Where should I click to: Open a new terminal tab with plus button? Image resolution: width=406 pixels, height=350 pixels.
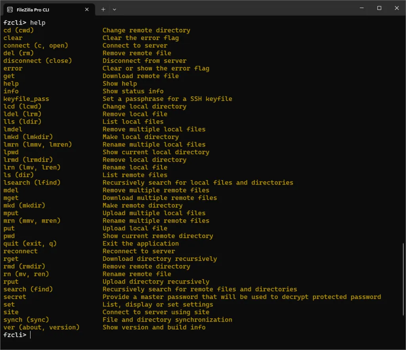[x=103, y=10]
